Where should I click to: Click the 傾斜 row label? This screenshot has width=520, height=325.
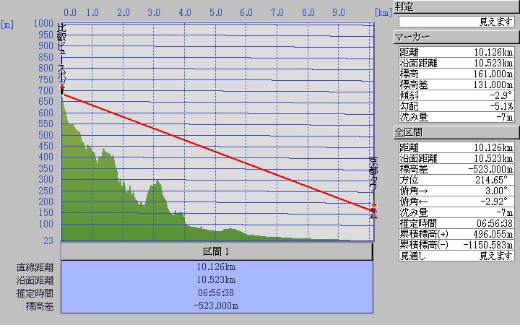(409, 95)
